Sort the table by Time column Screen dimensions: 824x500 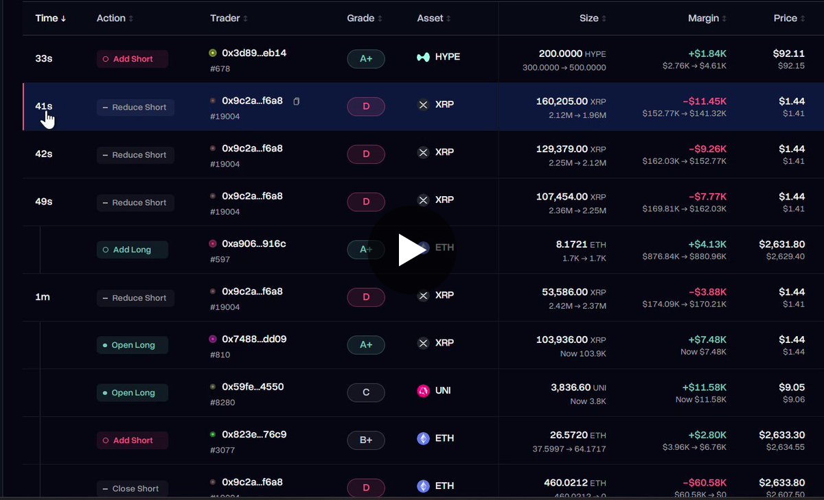[51, 19]
